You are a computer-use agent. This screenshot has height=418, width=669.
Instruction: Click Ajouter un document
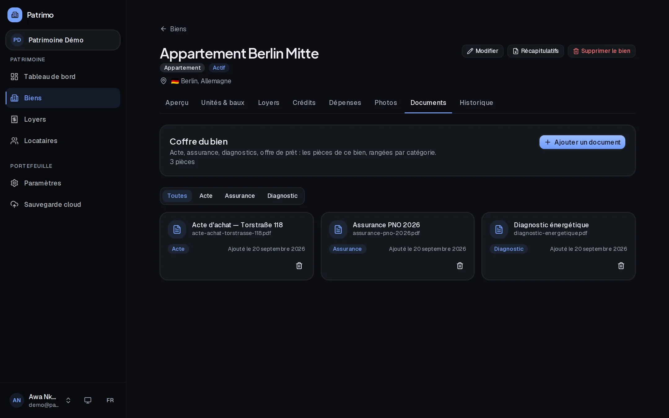click(x=582, y=142)
